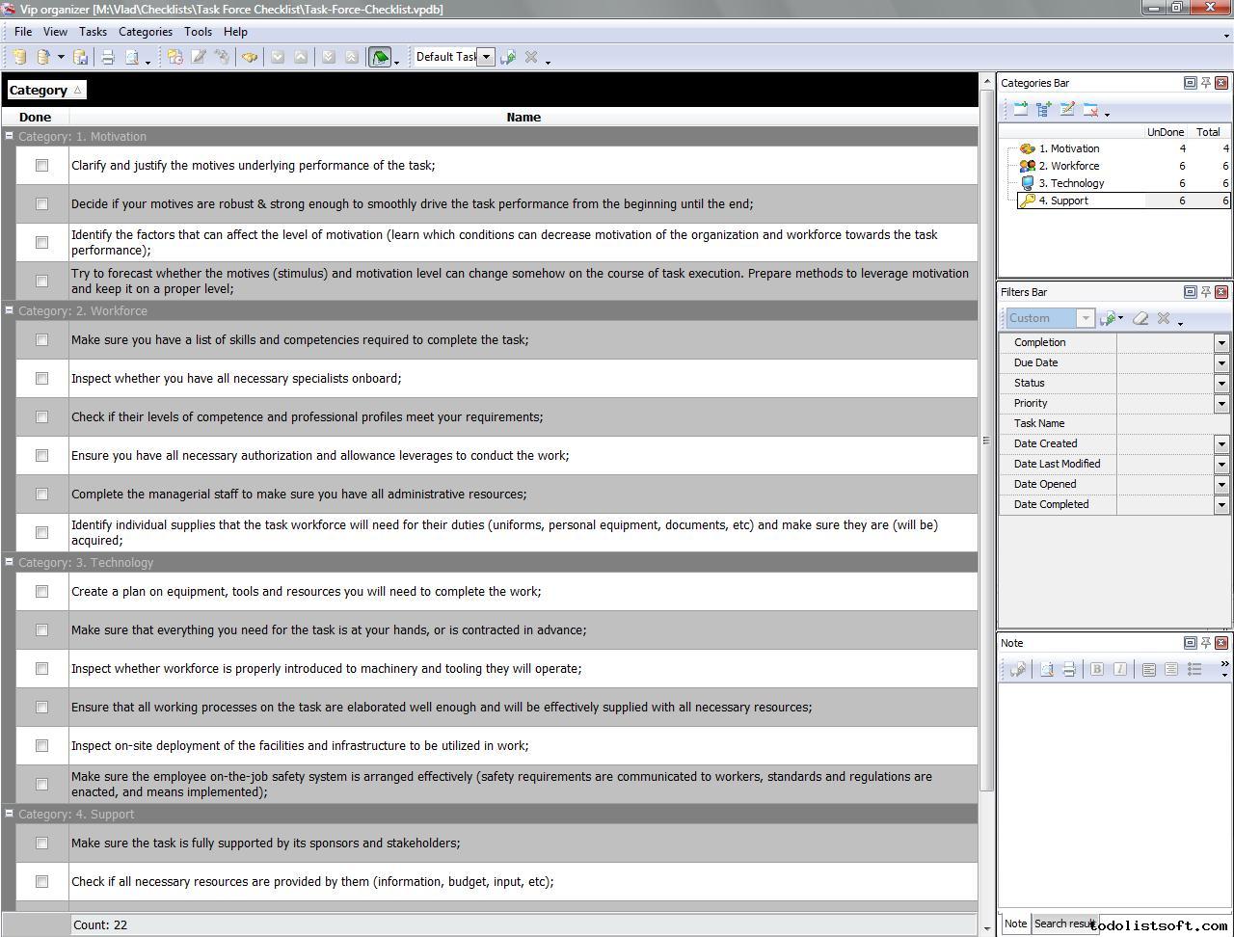Image resolution: width=1234 pixels, height=937 pixels.
Task: Tick checkbox for 'Create a plan on equipment' task
Action: (x=41, y=592)
